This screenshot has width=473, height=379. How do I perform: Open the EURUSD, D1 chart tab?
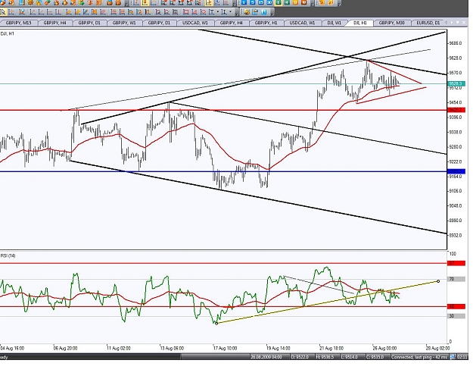click(x=428, y=23)
